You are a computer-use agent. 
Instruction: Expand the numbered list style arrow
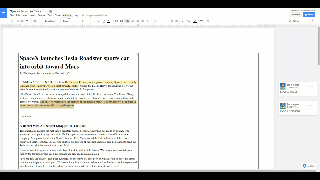tap(160, 21)
